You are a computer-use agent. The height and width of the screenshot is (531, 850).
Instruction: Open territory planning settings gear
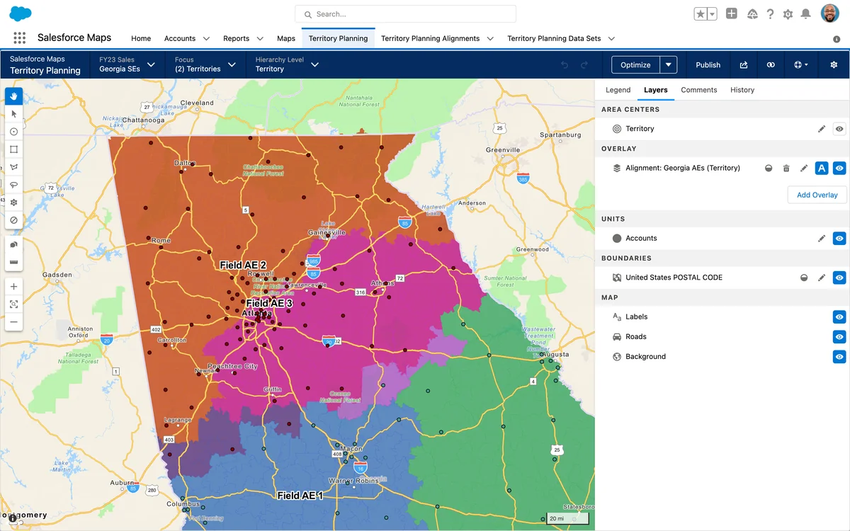point(834,64)
